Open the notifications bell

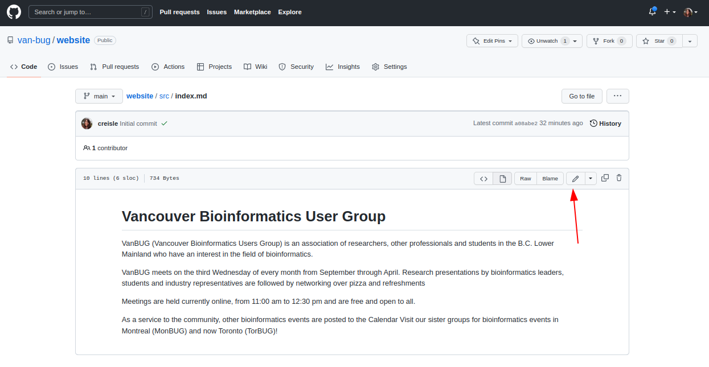click(653, 12)
